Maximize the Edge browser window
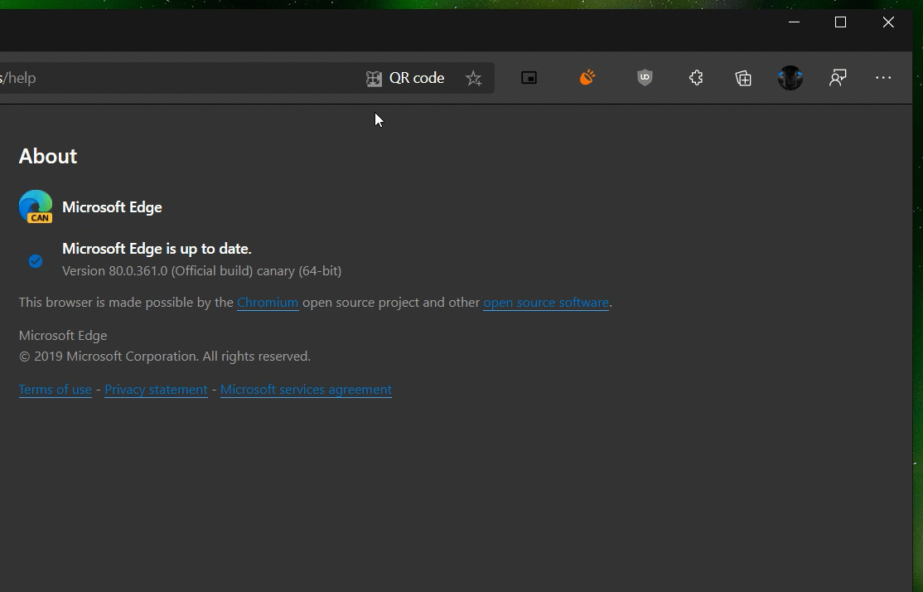 [840, 22]
